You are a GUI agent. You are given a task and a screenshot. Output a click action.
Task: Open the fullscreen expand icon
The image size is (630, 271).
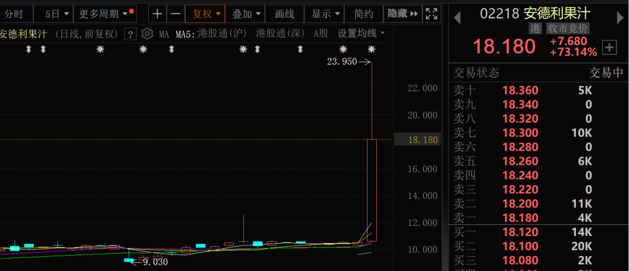(431, 13)
